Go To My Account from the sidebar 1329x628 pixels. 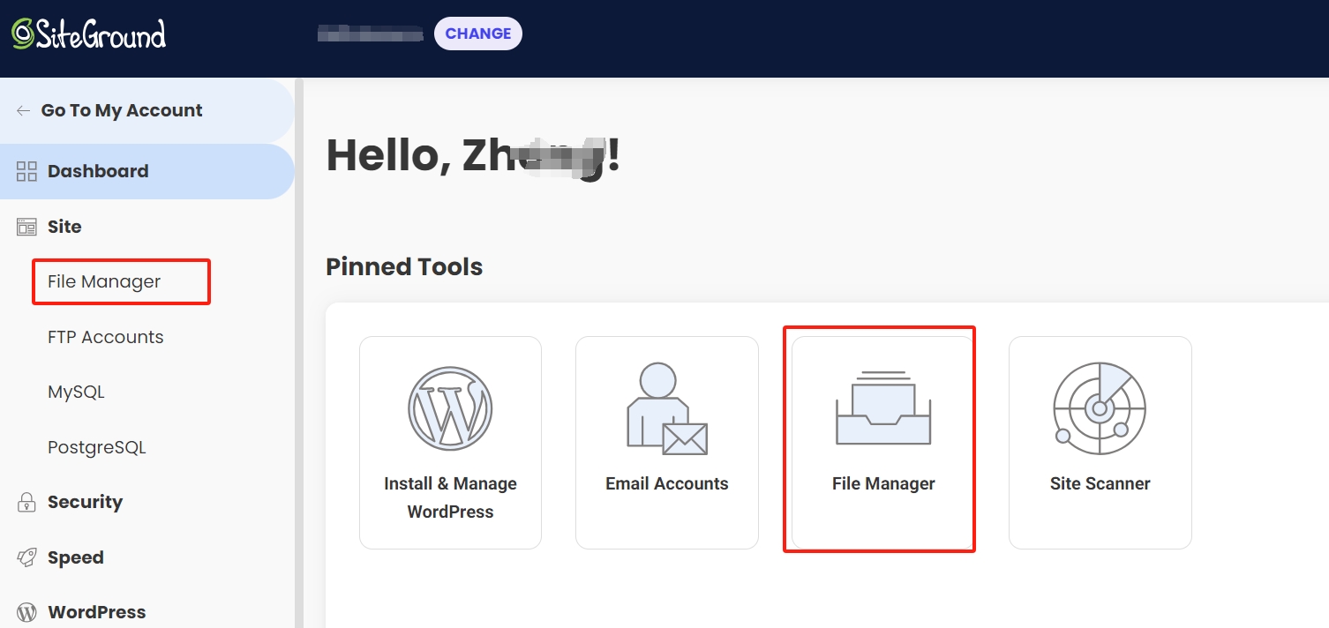pos(121,109)
